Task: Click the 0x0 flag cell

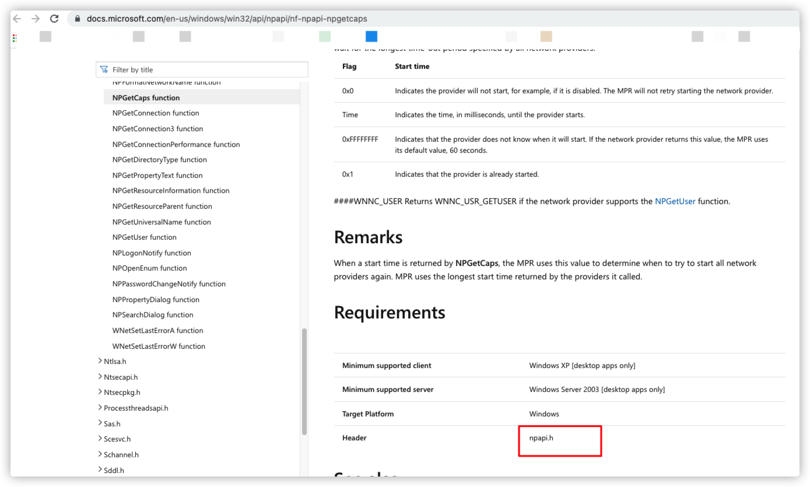Action: pyautogui.click(x=348, y=91)
